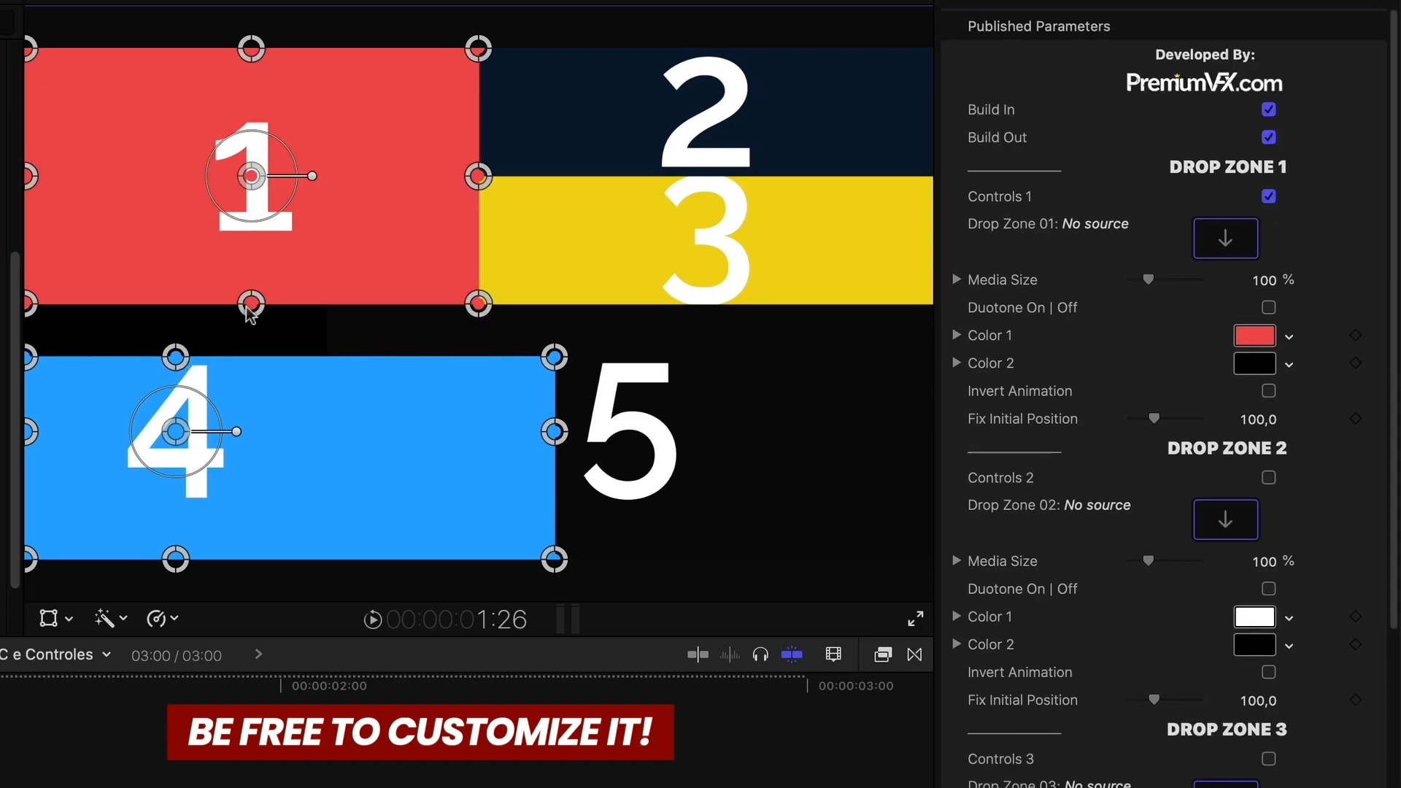Click Media Size value 100 in Drop Zone 1
The width and height of the screenshot is (1401, 788).
(1265, 280)
